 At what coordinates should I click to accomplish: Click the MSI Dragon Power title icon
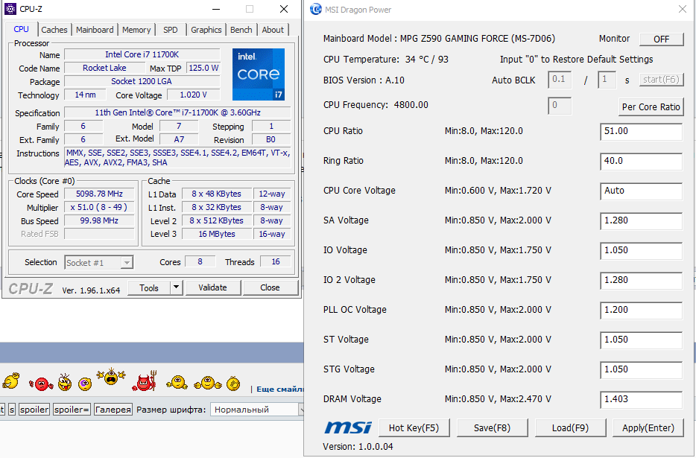click(x=316, y=10)
